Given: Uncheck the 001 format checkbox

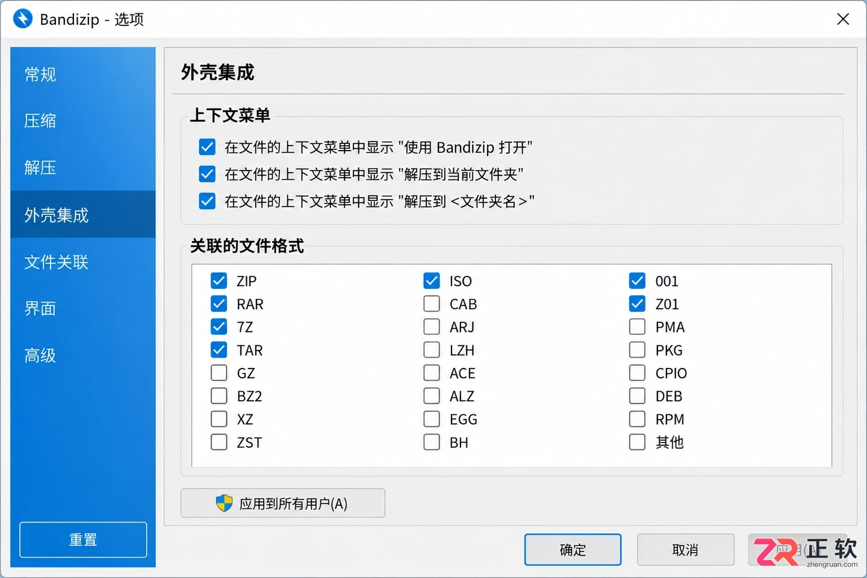Looking at the screenshot, I should 638,281.
